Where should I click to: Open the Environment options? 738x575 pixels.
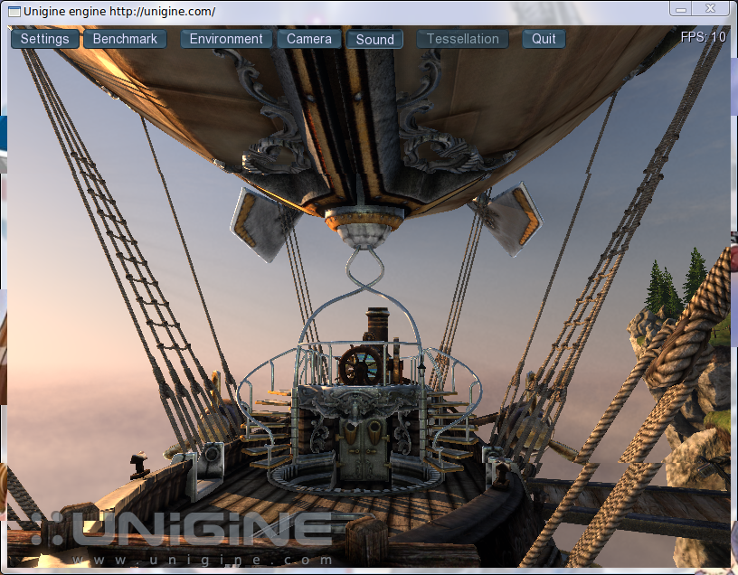pyautogui.click(x=226, y=39)
